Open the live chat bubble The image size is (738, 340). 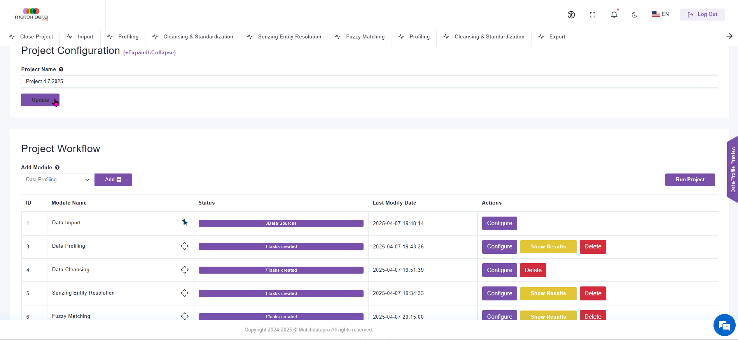[x=724, y=325]
